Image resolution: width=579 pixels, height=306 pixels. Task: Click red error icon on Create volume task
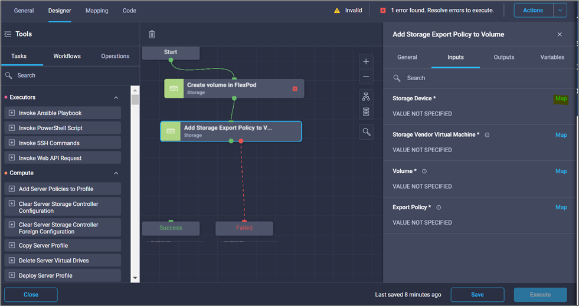[295, 88]
